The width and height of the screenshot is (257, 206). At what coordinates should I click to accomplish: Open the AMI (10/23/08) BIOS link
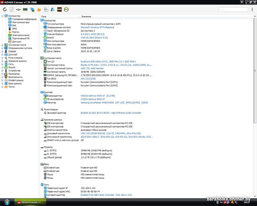click(x=88, y=79)
